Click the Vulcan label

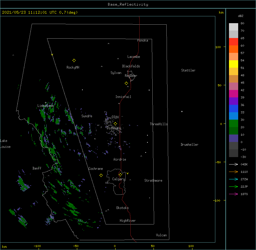[x=161, y=235]
